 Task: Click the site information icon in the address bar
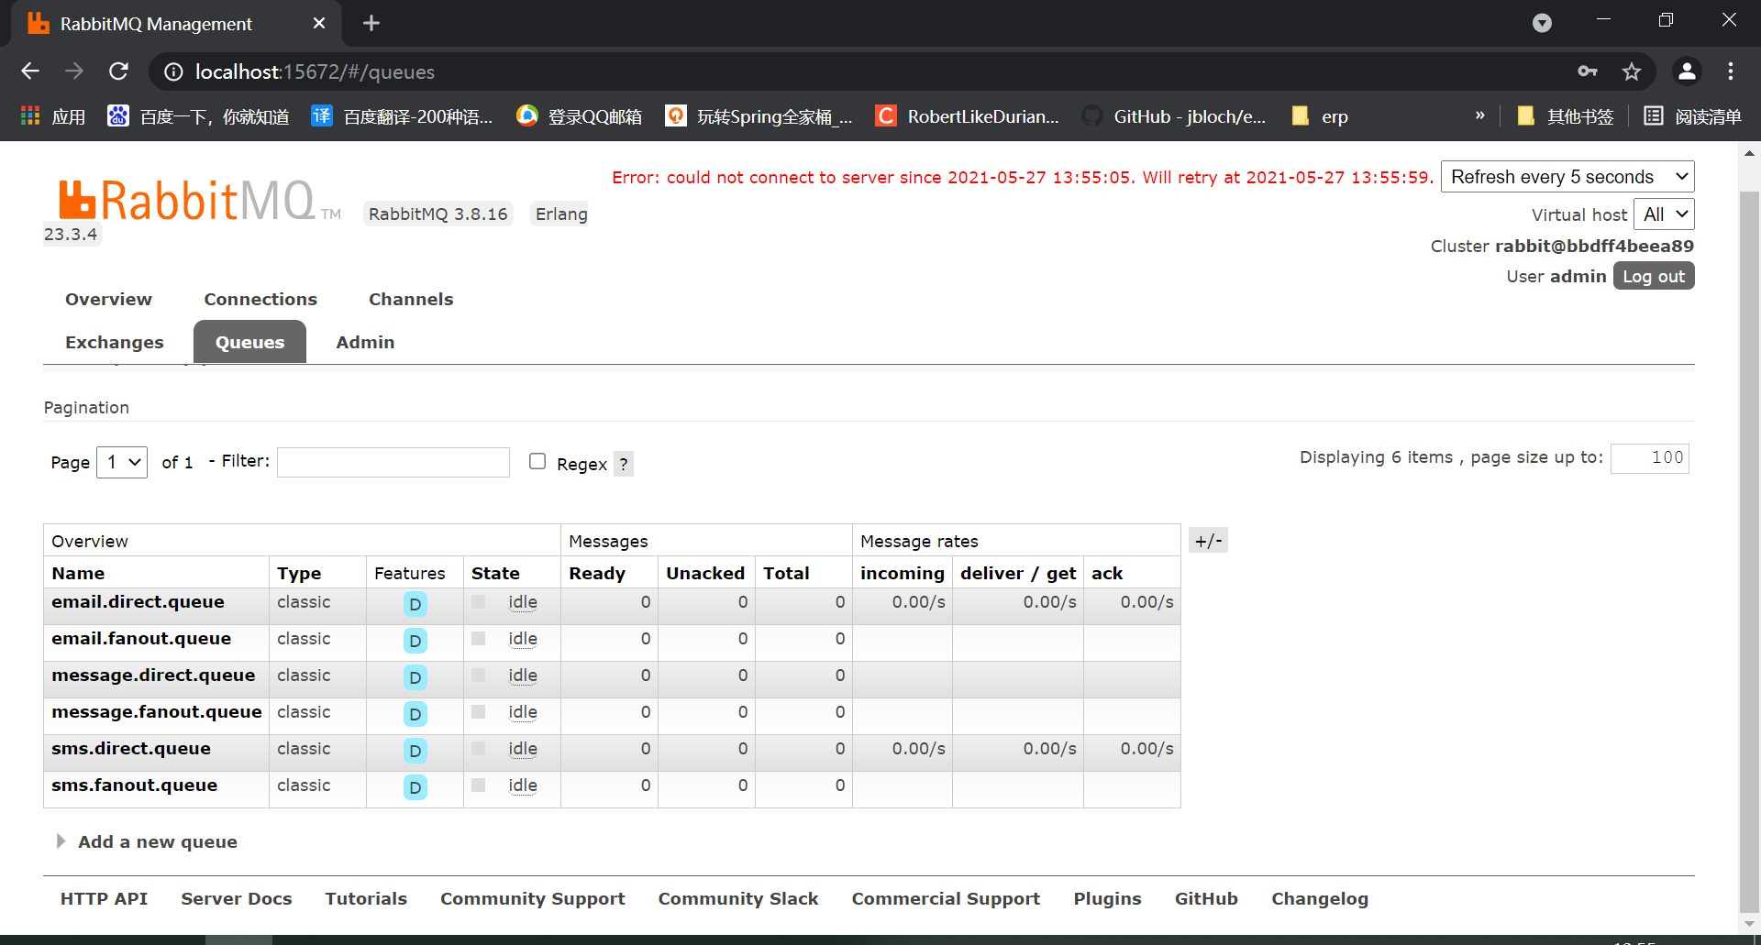(173, 71)
